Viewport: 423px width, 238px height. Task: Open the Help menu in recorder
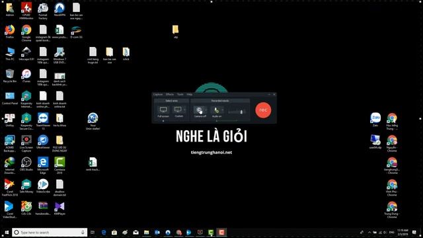click(190, 95)
